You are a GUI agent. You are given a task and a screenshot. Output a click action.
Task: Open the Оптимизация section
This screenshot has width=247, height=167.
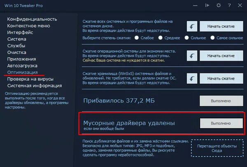pyautogui.click(x=23, y=72)
